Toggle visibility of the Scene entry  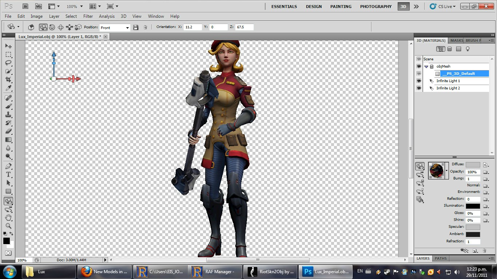pyautogui.click(x=419, y=59)
